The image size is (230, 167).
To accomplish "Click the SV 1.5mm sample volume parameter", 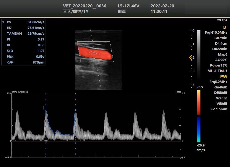I will 219,109.
